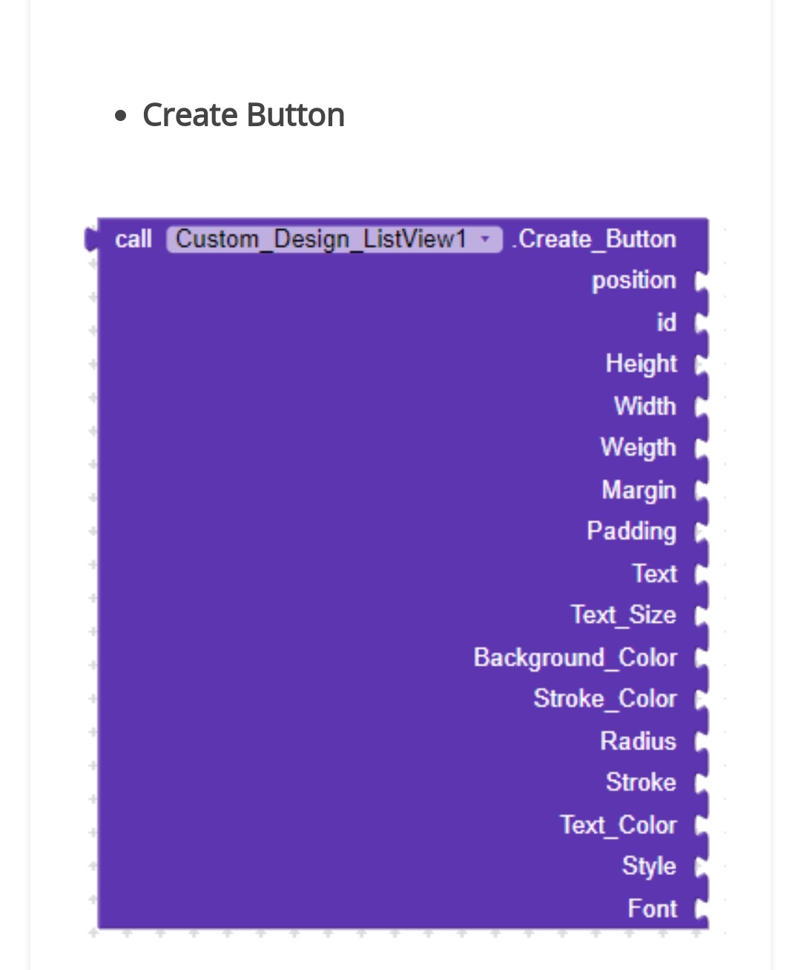Screen dimensions: 801x970
Task: Click the Width input socket
Action: (x=701, y=407)
